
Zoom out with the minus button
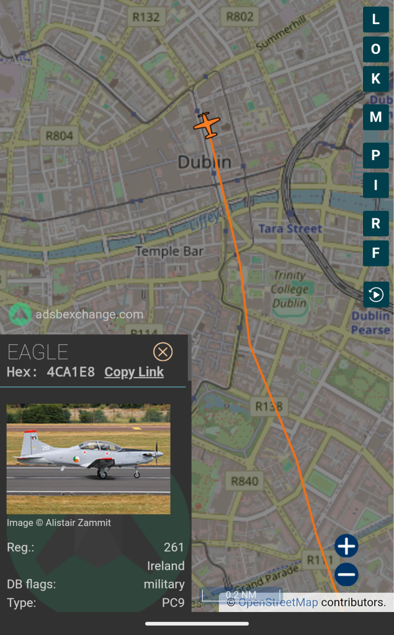(x=347, y=574)
